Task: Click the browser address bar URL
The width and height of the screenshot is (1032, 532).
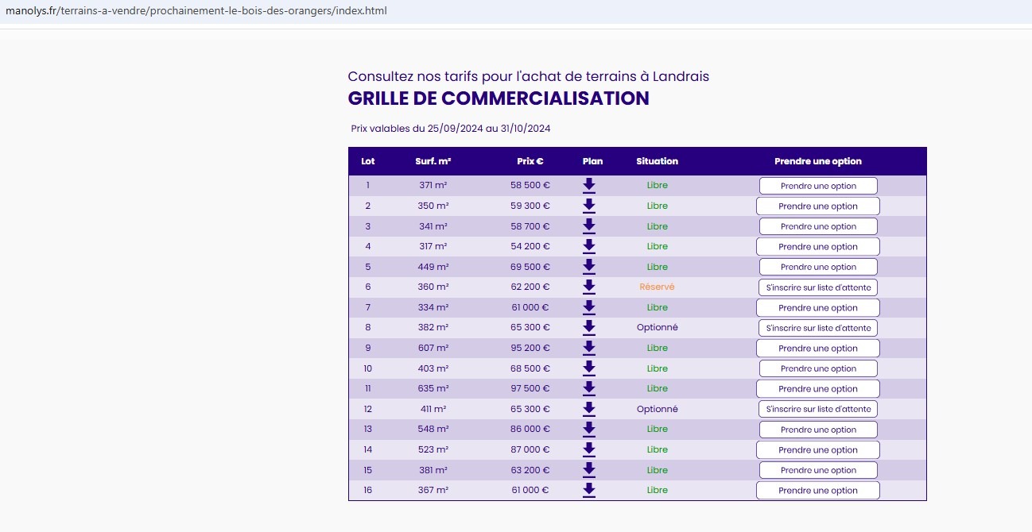Action: click(196, 11)
